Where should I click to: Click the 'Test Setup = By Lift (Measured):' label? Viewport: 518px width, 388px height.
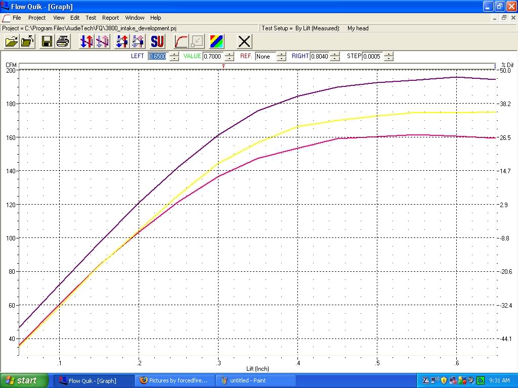(300, 28)
